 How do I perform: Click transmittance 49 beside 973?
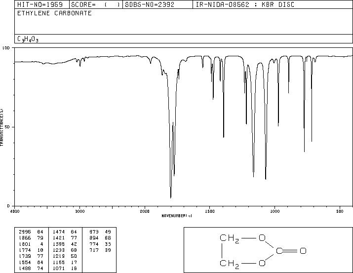pos(108,232)
